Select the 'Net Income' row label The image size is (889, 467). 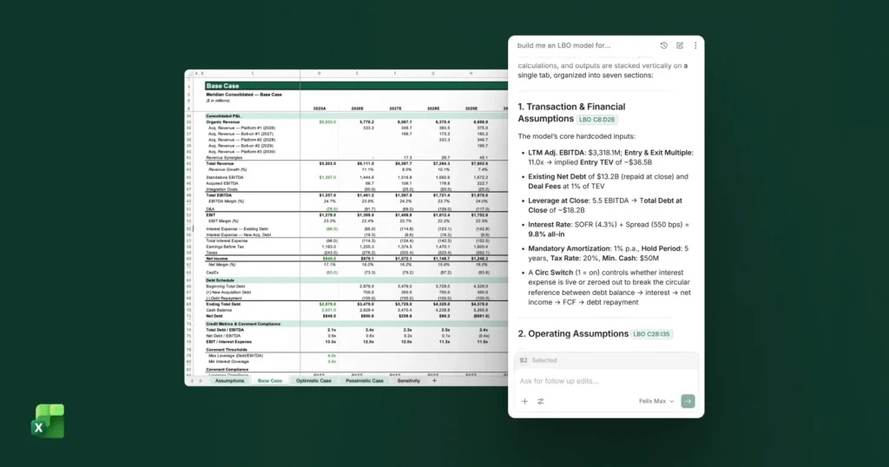[217, 259]
